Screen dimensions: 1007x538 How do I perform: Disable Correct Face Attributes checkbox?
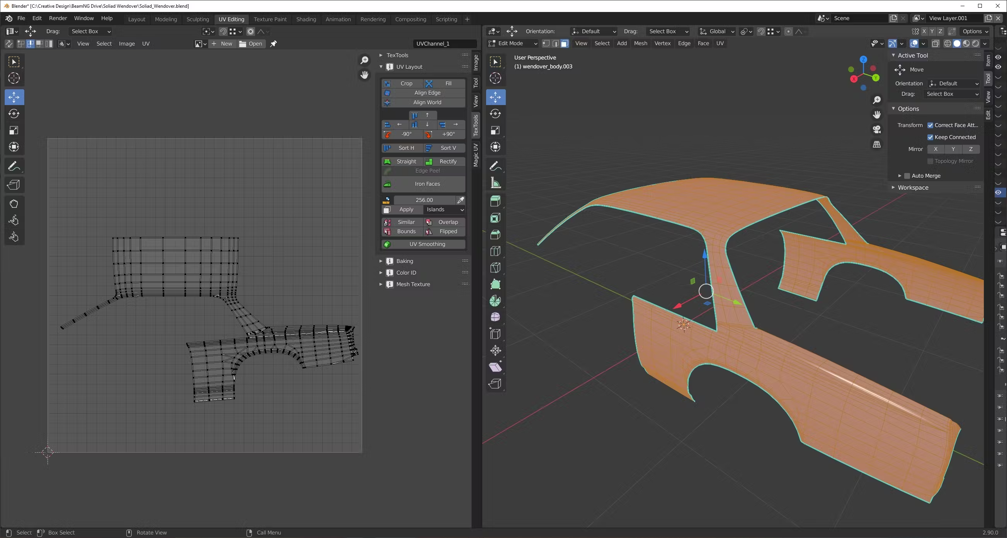pos(930,126)
